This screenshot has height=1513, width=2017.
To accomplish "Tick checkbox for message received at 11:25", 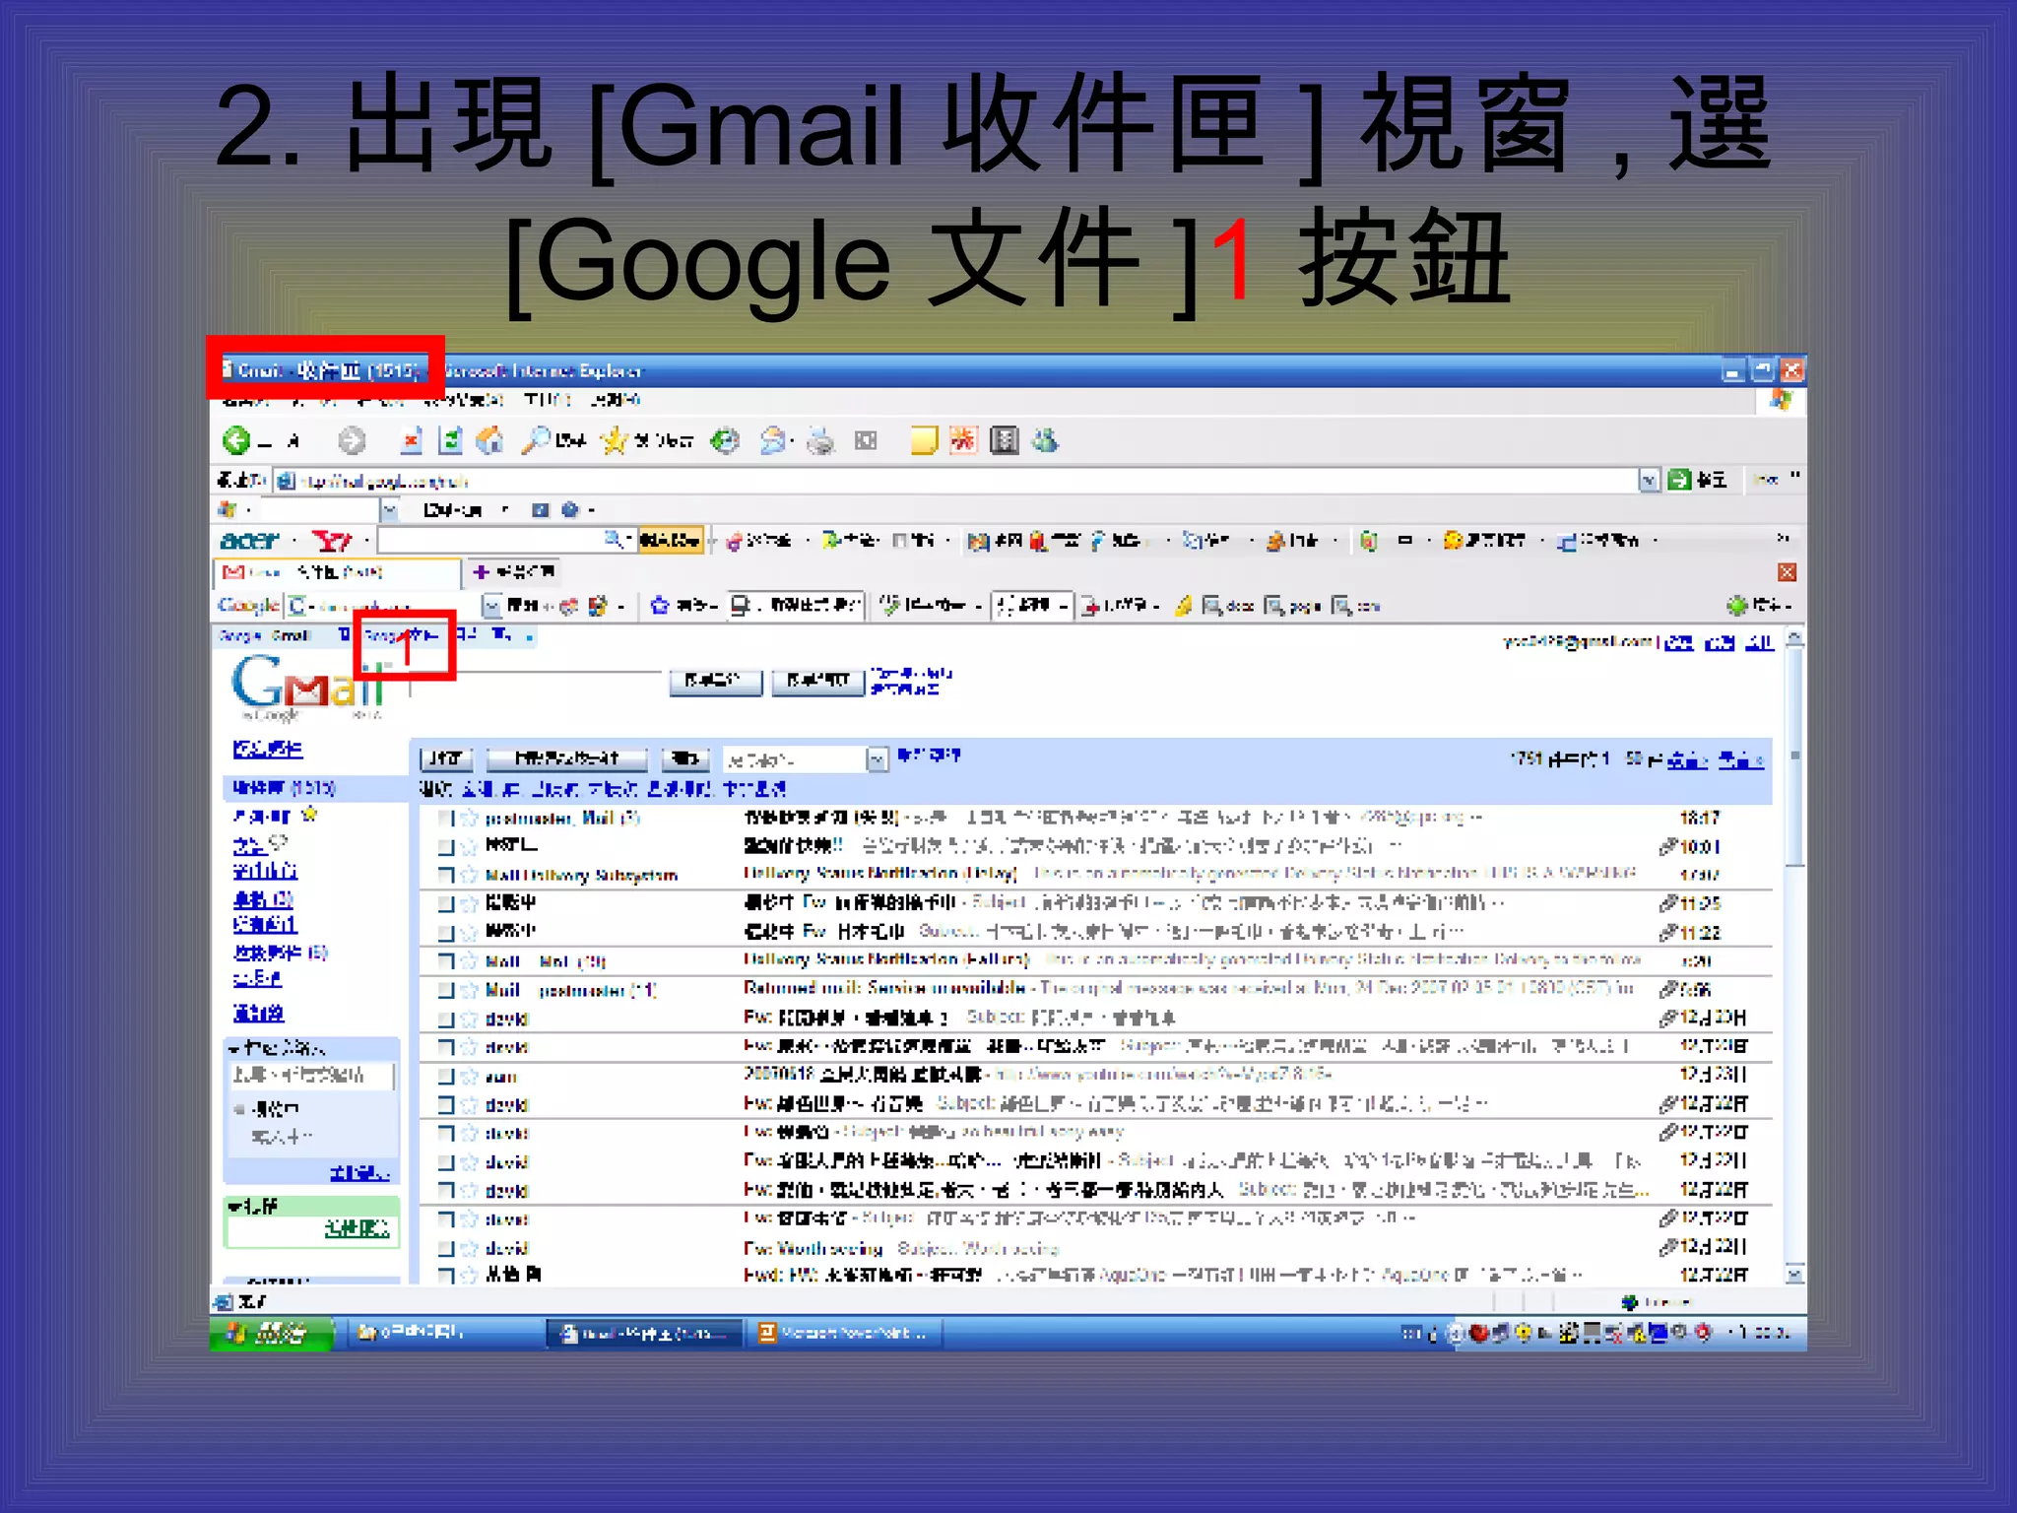I will [x=445, y=903].
